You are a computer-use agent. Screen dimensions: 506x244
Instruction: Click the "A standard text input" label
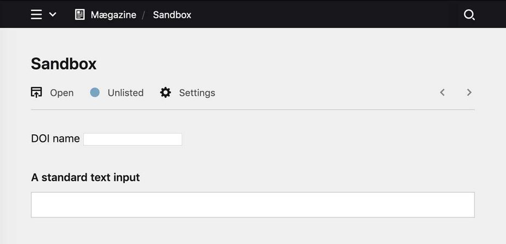[85, 177]
